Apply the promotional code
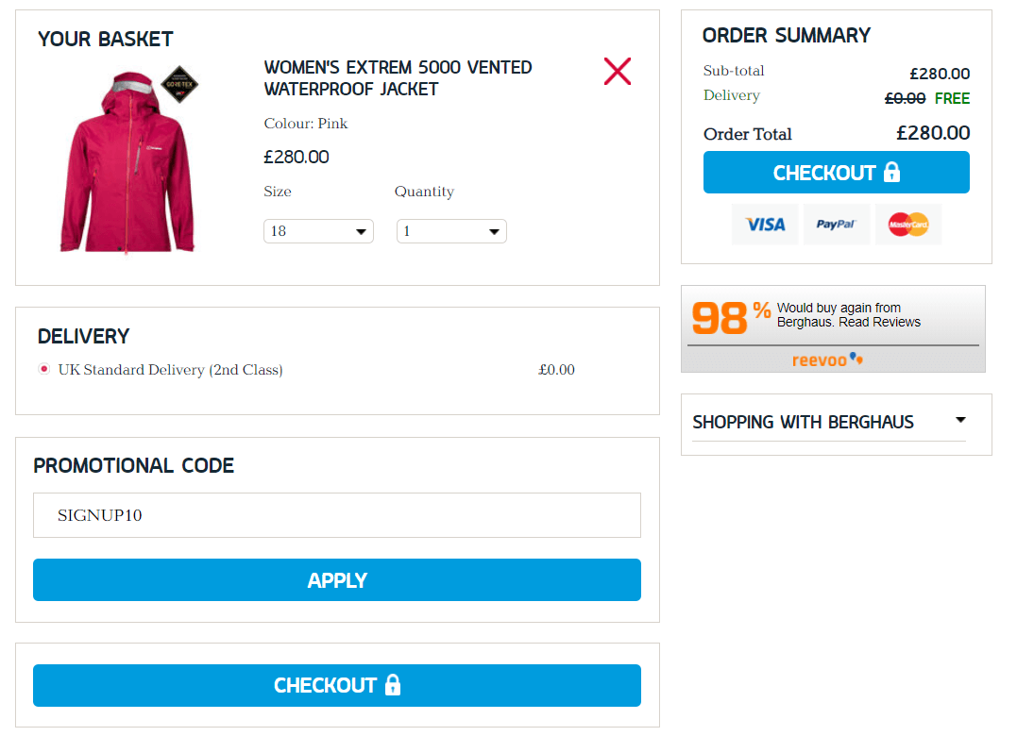This screenshot has width=1017, height=736. click(x=337, y=580)
